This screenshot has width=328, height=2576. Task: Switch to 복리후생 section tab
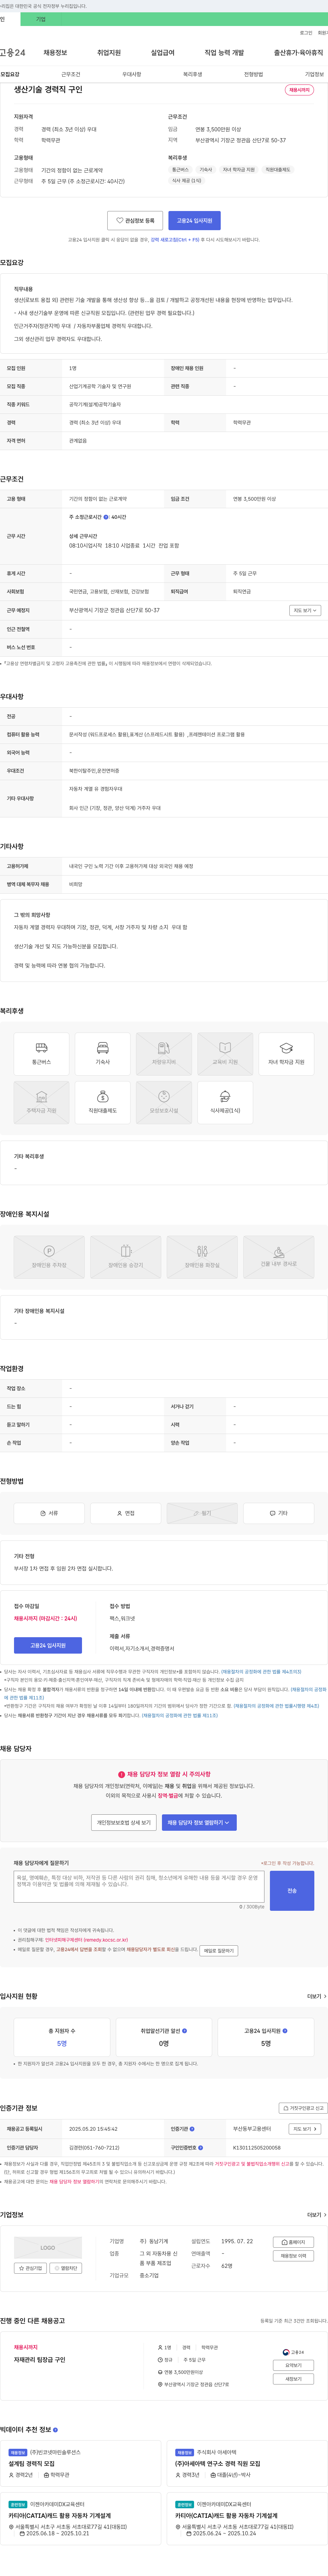pyautogui.click(x=193, y=74)
